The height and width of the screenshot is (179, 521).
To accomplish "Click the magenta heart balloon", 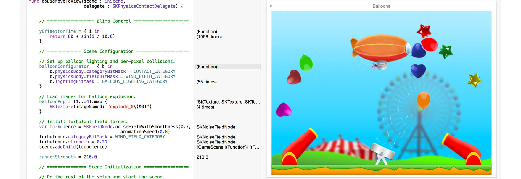I will pos(284,110).
